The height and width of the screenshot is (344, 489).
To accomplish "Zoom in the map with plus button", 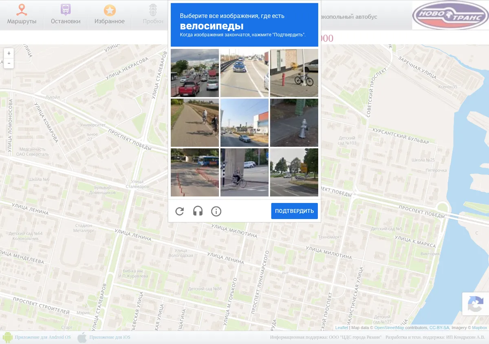I will click(x=9, y=53).
